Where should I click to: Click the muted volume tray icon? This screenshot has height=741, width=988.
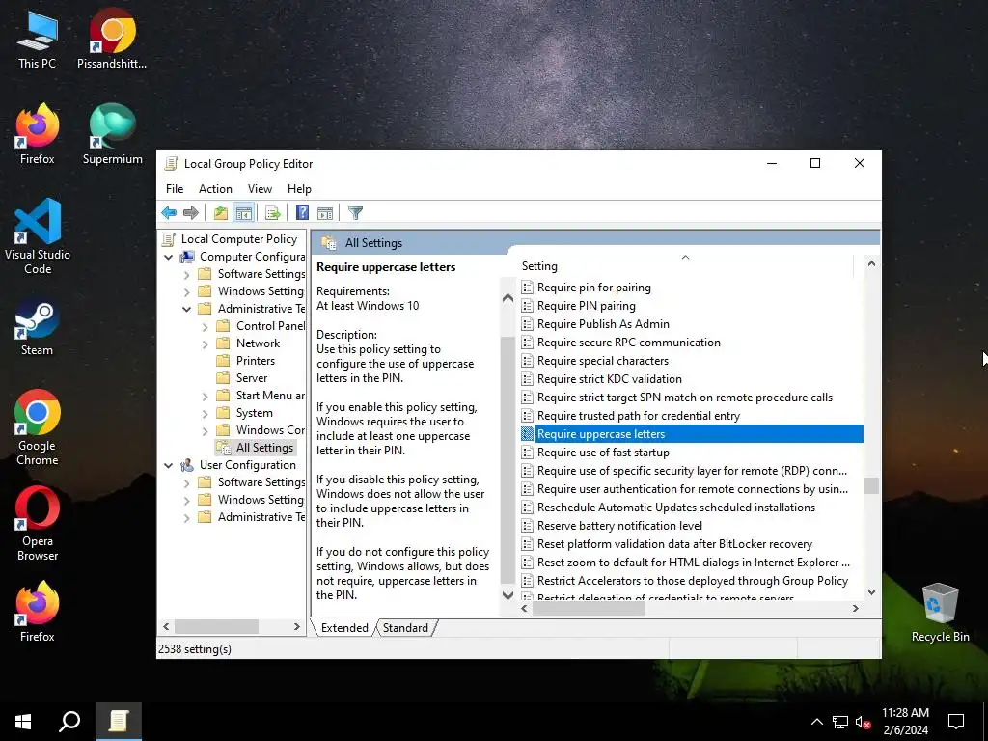point(864,722)
